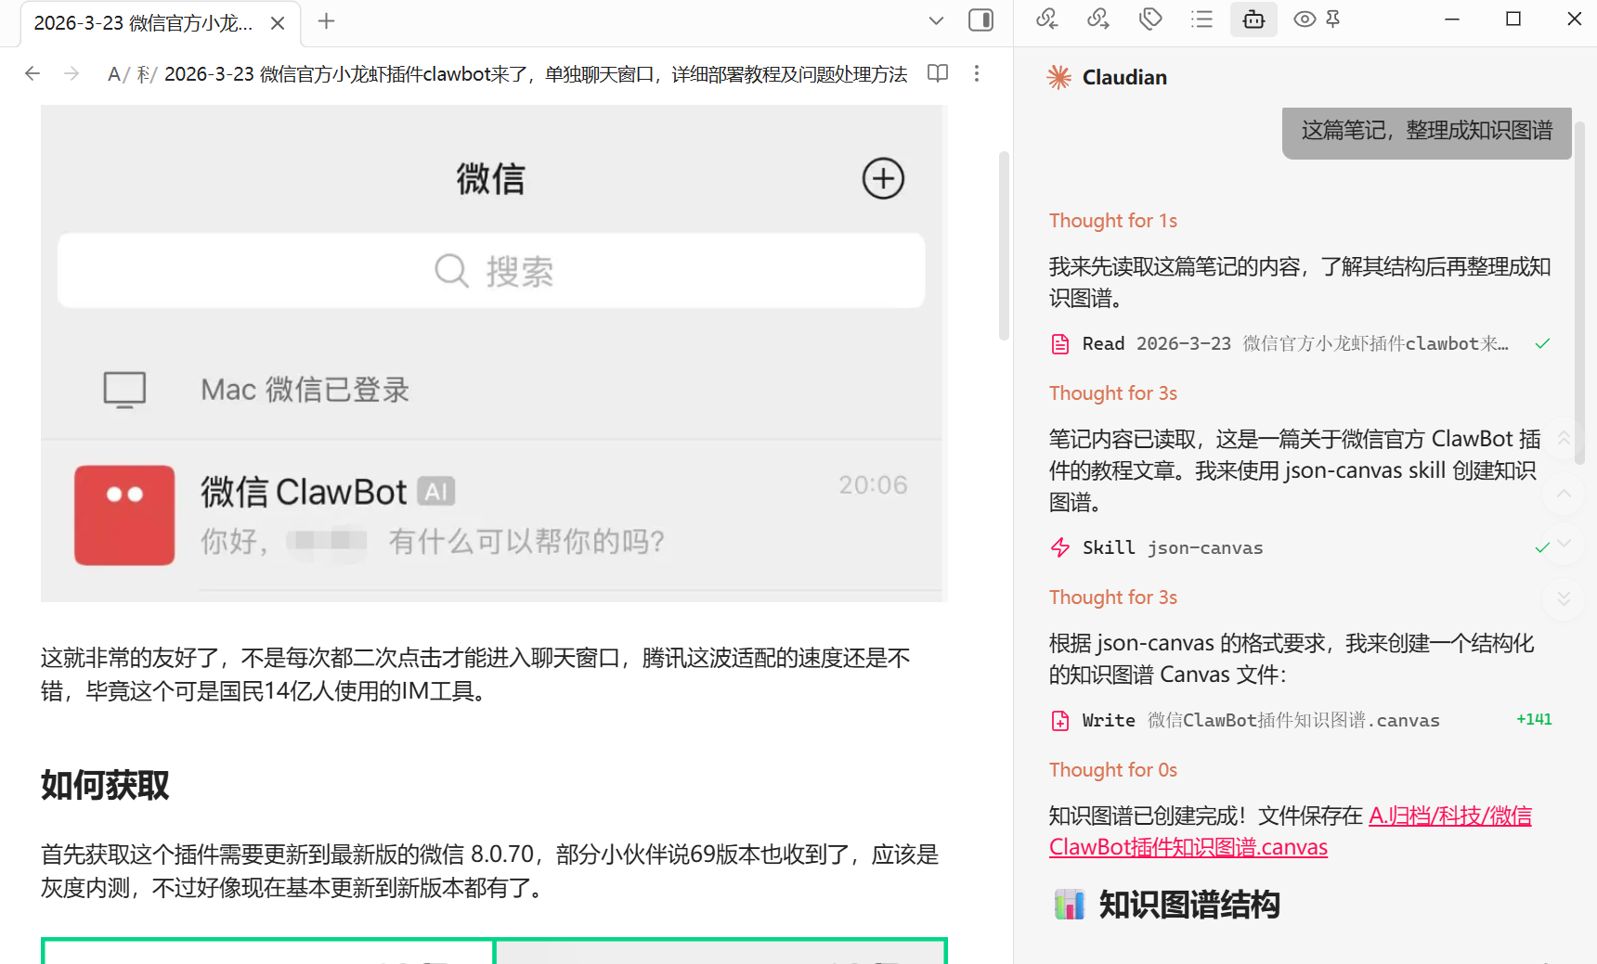The height and width of the screenshot is (964, 1597).
Task: Open the 微信ClawBot插件知识图谱.canvas link
Action: point(1188,846)
